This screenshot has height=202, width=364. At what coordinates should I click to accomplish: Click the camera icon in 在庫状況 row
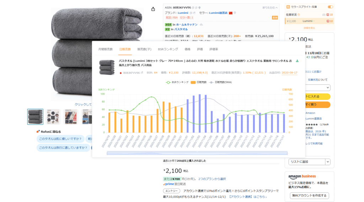point(324,15)
